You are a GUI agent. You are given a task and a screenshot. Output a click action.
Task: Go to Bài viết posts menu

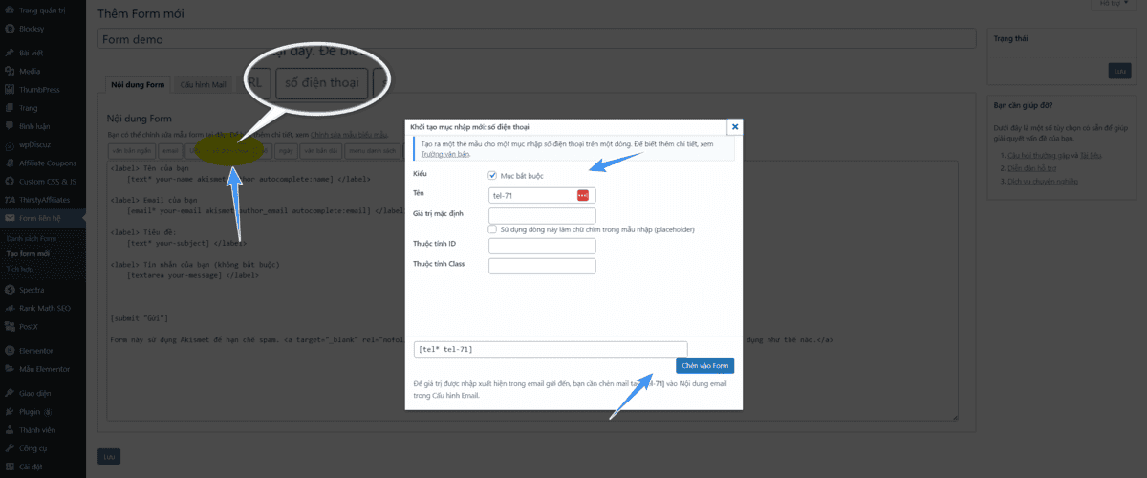(x=32, y=53)
